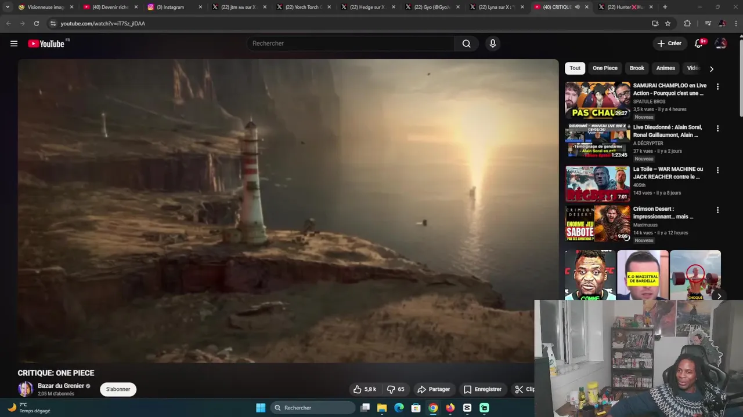This screenshot has height=417, width=743.
Task: Click the magnifier search button in YouTube
Action: point(466,43)
